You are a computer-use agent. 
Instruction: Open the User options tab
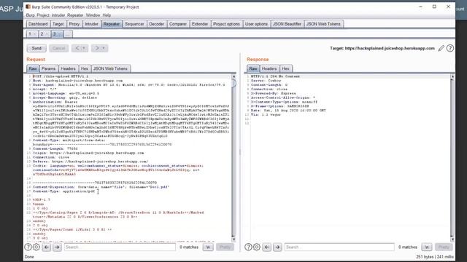point(256,24)
